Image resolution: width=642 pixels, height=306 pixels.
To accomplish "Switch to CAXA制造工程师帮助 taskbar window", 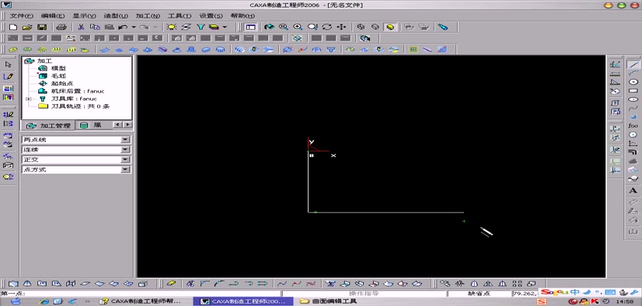I will pos(141,301).
